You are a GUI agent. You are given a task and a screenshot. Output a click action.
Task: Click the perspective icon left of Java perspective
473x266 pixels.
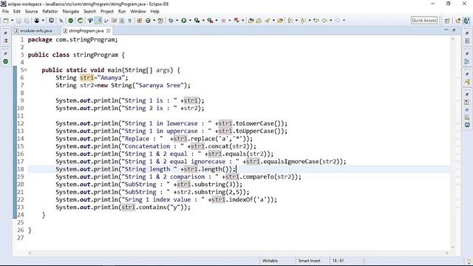458,21
